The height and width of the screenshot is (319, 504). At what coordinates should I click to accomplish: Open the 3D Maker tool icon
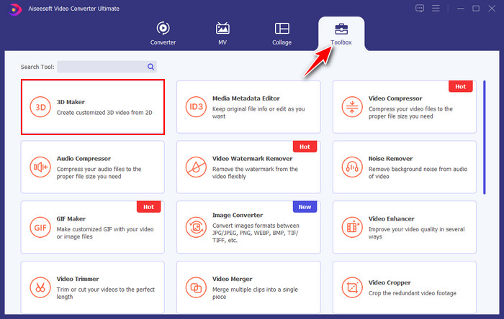point(40,107)
